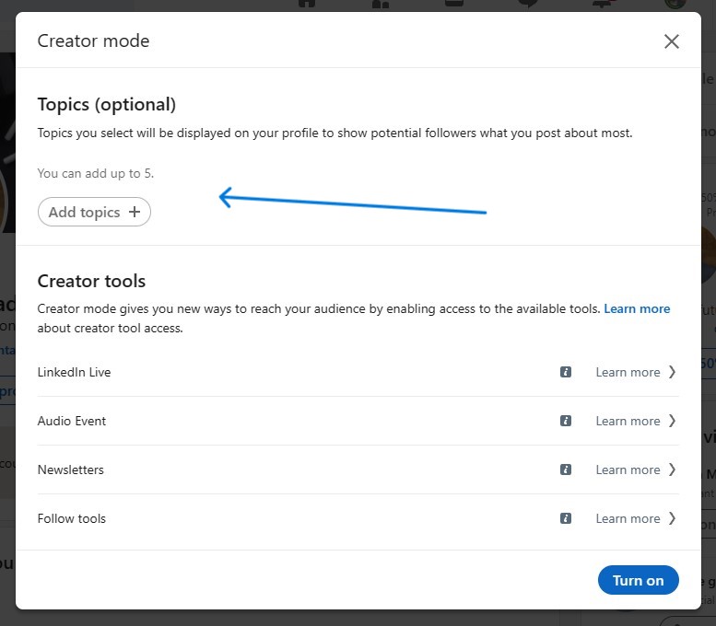This screenshot has width=716, height=626.
Task: Select the Follow tools label
Action: tap(72, 519)
